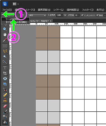
Task: Click the tool reset arrow in options bar
Action: coord(2,15)
